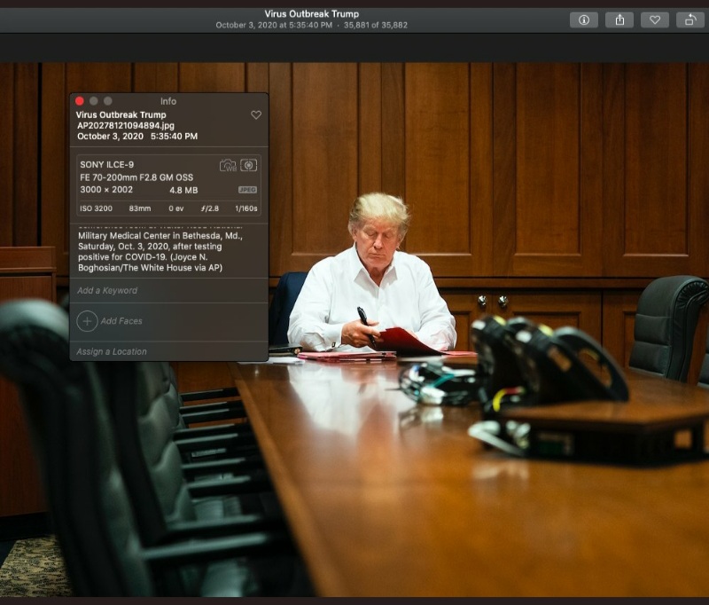Click the 1/160s shutter speed value
Viewport: 709px width, 605px height.
tap(246, 208)
